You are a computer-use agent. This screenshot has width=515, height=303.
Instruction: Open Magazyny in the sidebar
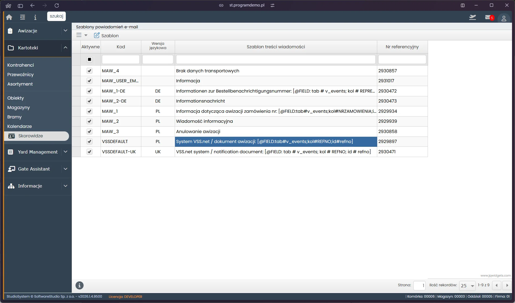coord(19,107)
